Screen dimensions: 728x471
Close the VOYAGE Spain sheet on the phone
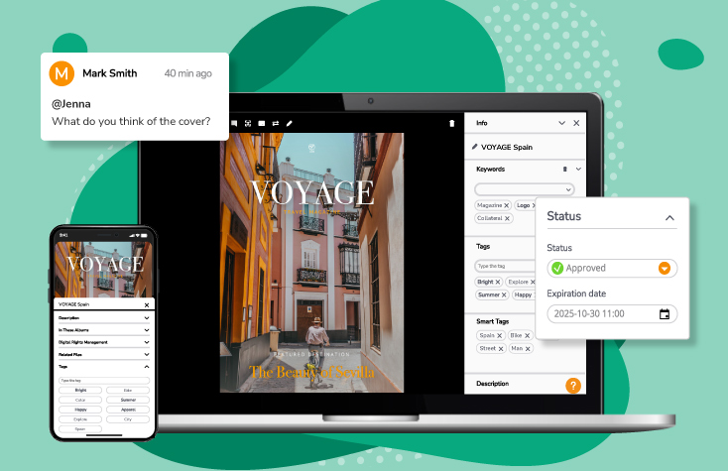click(147, 304)
